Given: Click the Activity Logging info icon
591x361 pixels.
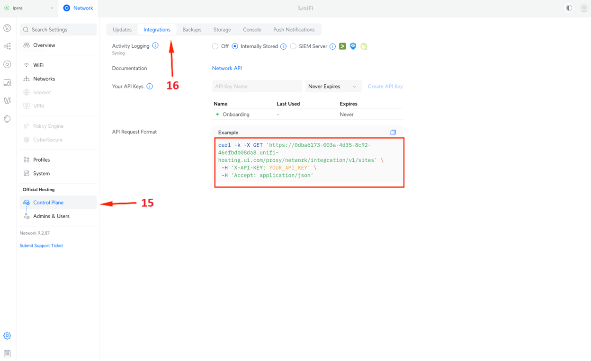Looking at the screenshot, I should point(155,46).
